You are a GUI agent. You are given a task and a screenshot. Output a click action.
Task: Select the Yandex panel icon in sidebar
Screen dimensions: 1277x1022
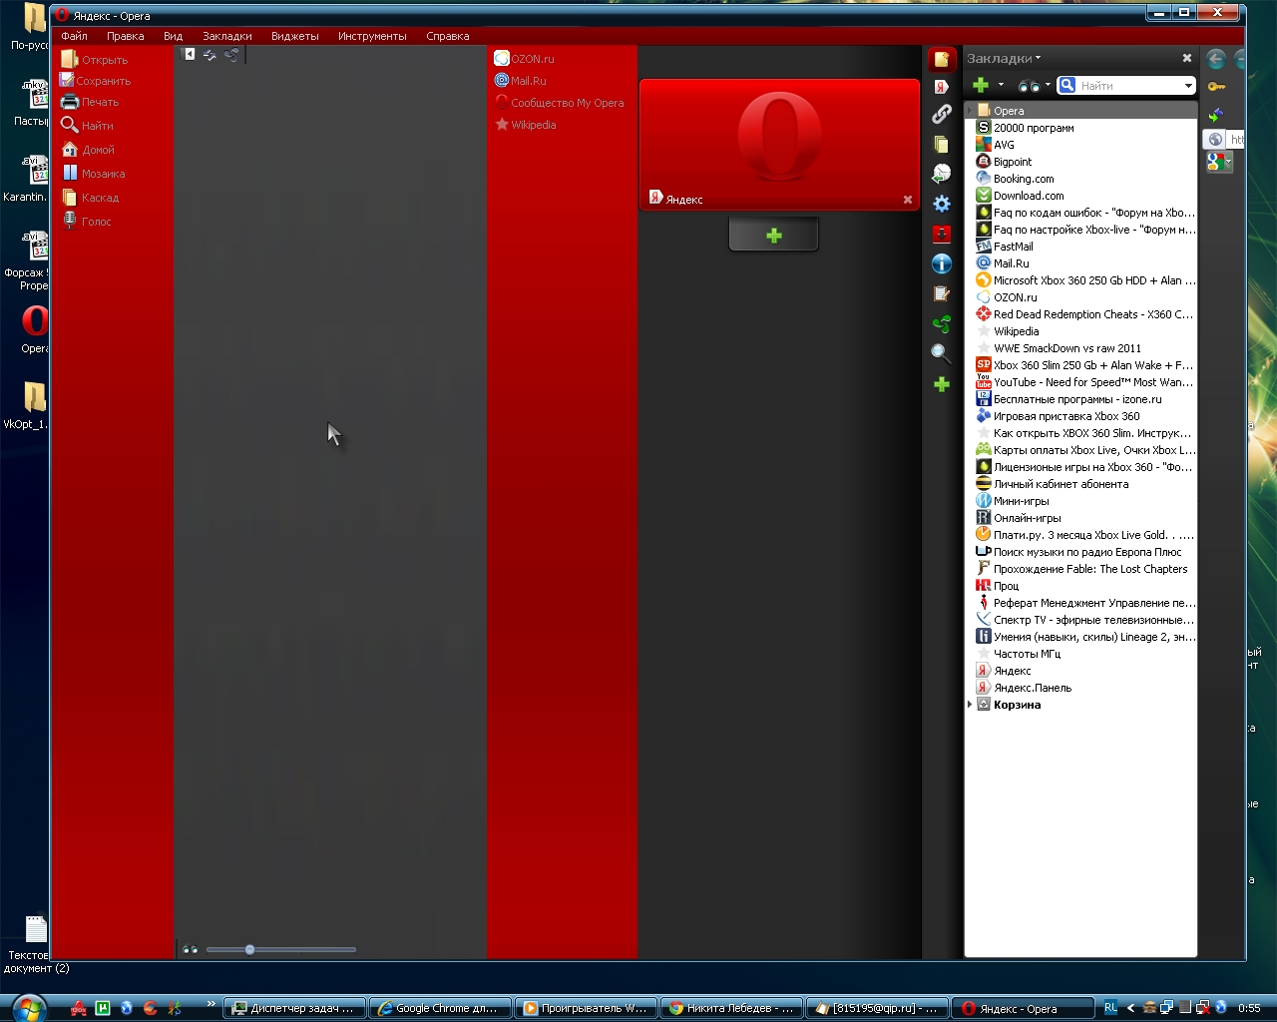pos(941,87)
